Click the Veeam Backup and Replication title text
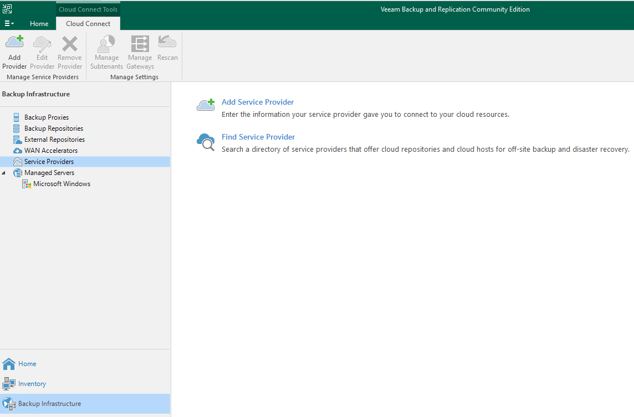This screenshot has height=417, width=634. pyautogui.click(x=455, y=9)
